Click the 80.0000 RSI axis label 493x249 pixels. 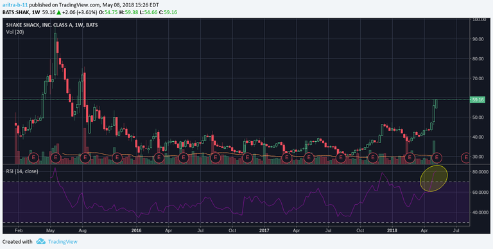(481, 172)
